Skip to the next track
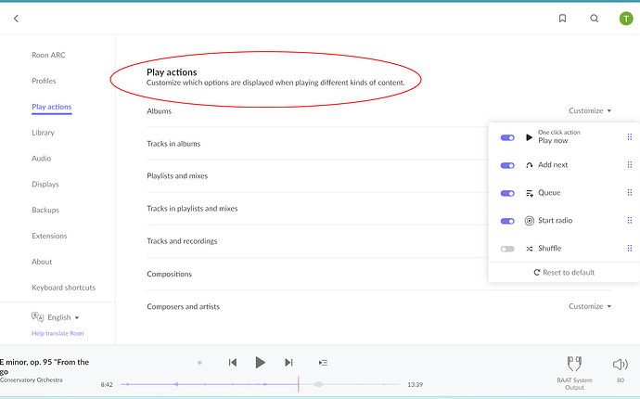 [288, 362]
